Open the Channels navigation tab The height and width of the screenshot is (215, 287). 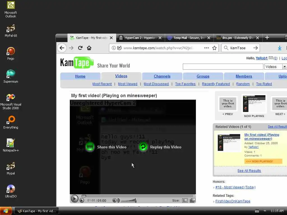162,76
